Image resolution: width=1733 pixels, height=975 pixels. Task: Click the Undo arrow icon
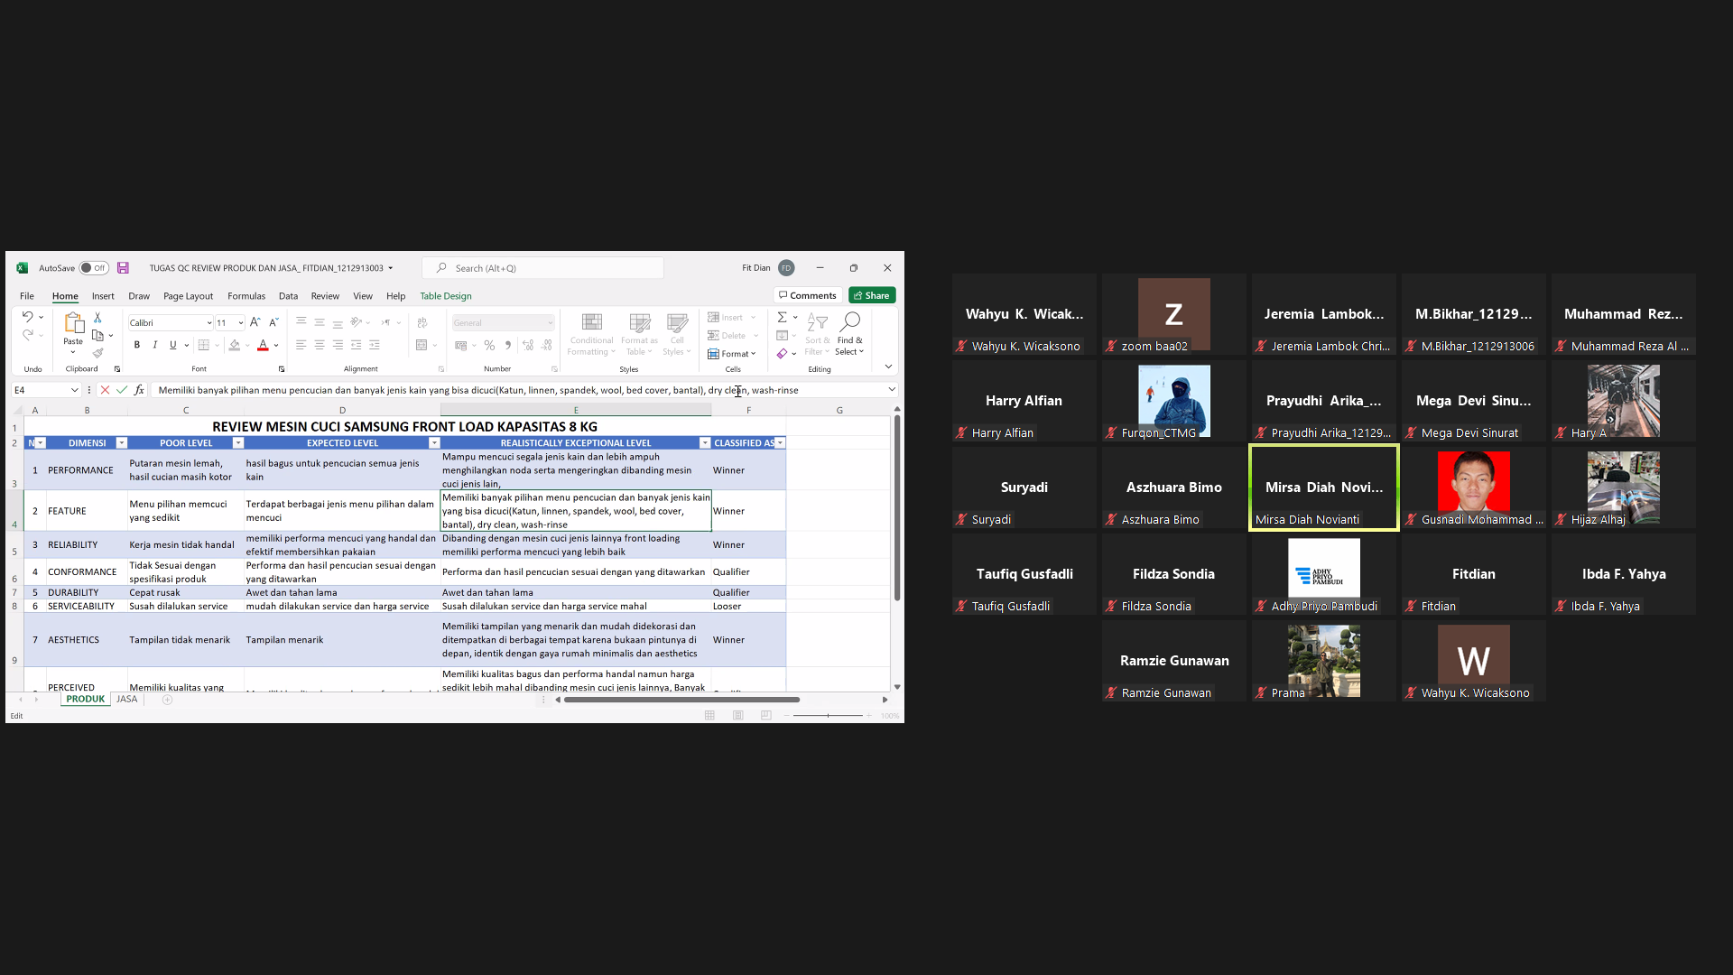[x=28, y=317]
